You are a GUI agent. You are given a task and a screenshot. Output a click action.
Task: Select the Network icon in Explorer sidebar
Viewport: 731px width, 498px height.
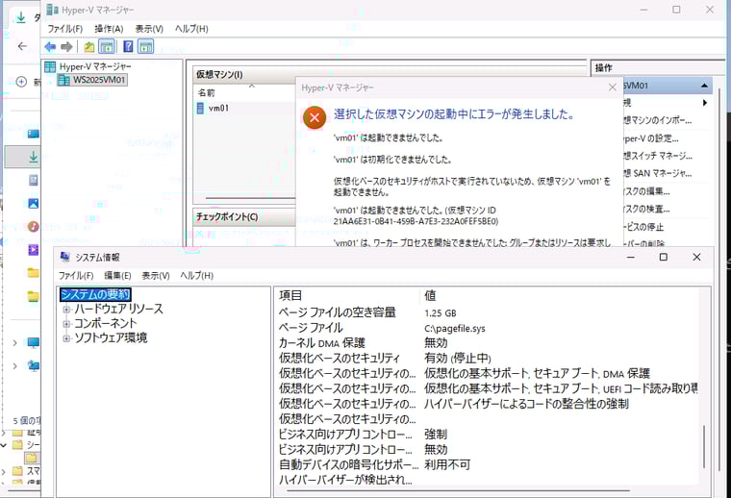(x=33, y=366)
